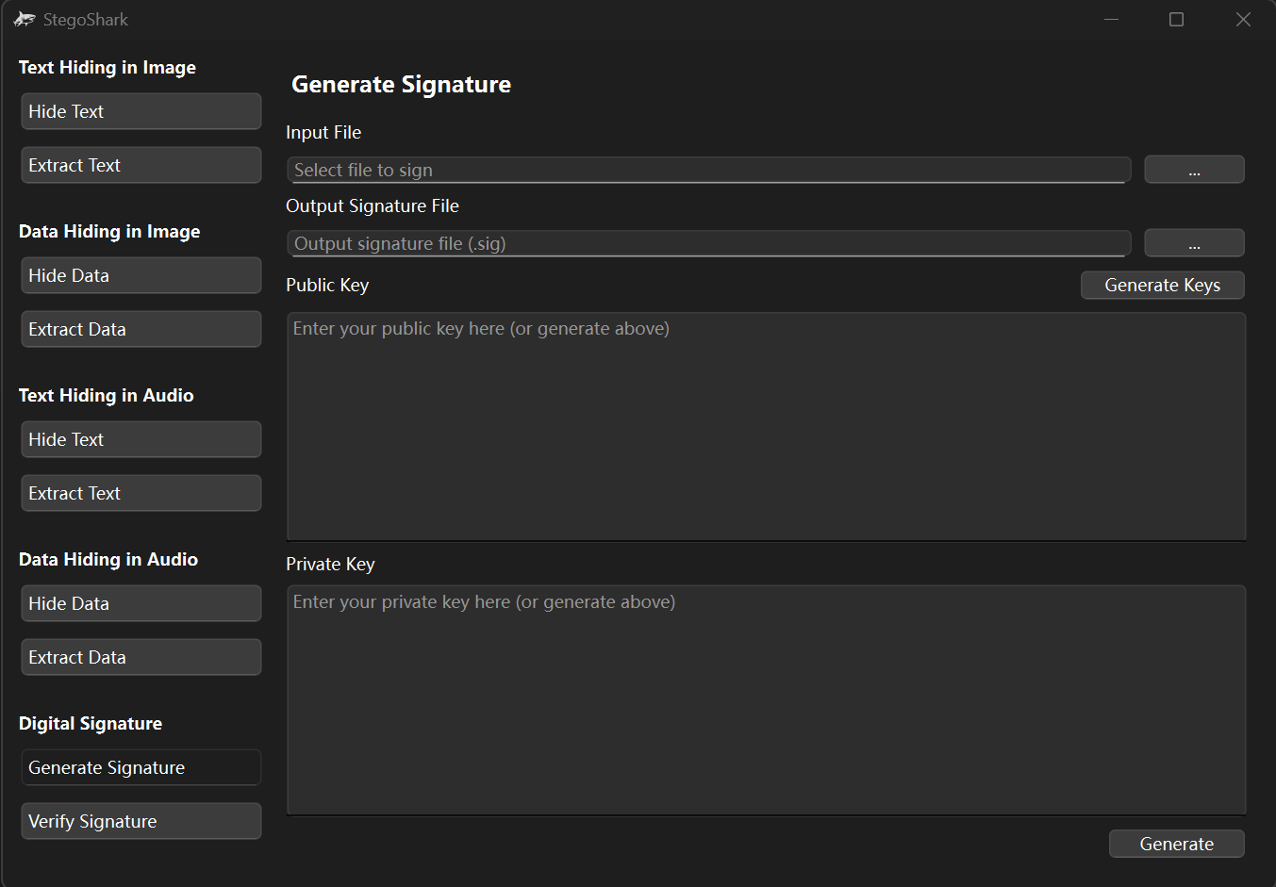
Task: Close the StegoShark window
Action: tap(1243, 19)
